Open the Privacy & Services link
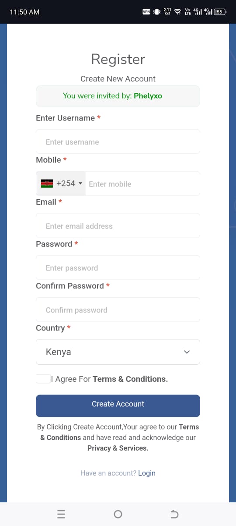Screen dimensions: 236x526 [118, 448]
